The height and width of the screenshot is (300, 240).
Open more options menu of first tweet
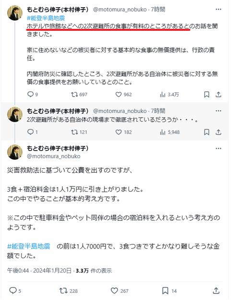(x=218, y=10)
